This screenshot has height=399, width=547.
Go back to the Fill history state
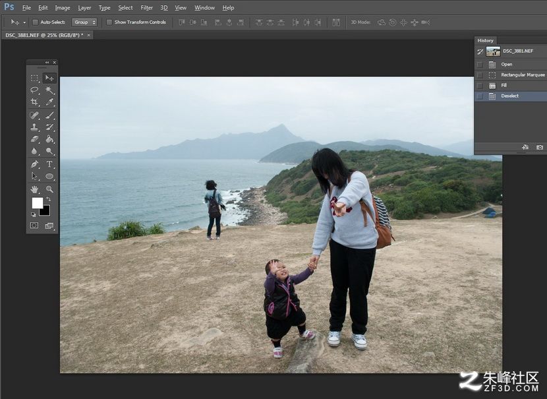511,86
